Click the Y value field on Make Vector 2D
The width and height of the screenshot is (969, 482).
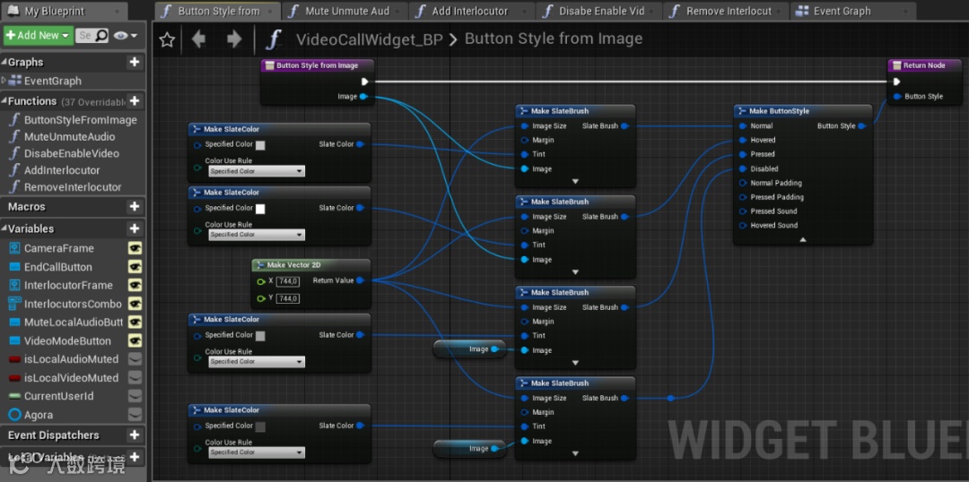pos(289,298)
